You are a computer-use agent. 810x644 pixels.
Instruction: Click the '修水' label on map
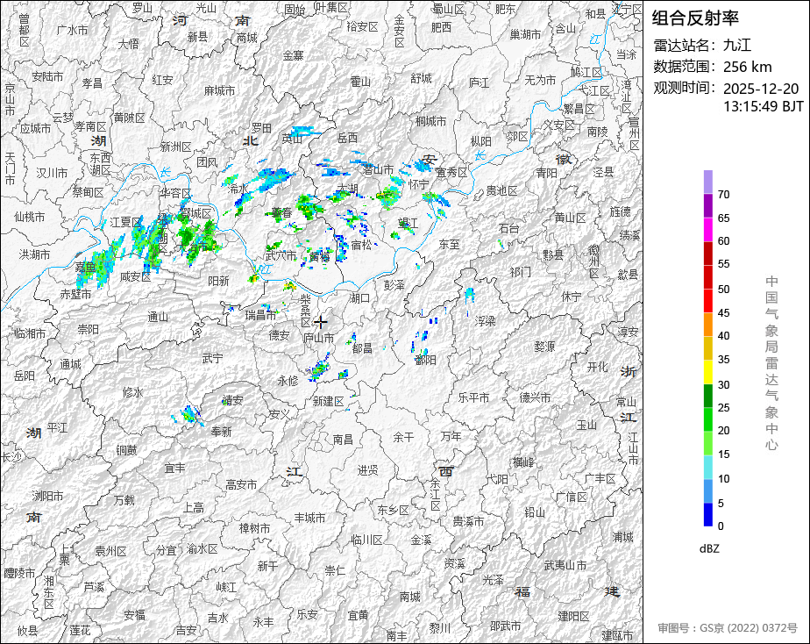click(132, 392)
